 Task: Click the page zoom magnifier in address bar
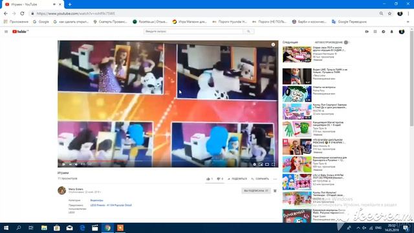click(x=381, y=14)
